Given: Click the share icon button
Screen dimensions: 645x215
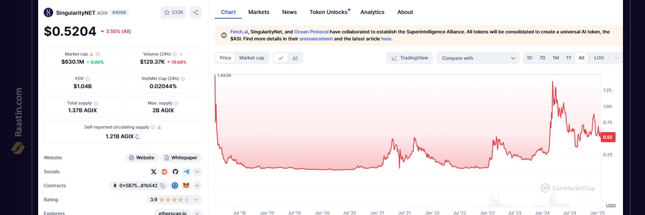Looking at the screenshot, I should pyautogui.click(x=196, y=12).
